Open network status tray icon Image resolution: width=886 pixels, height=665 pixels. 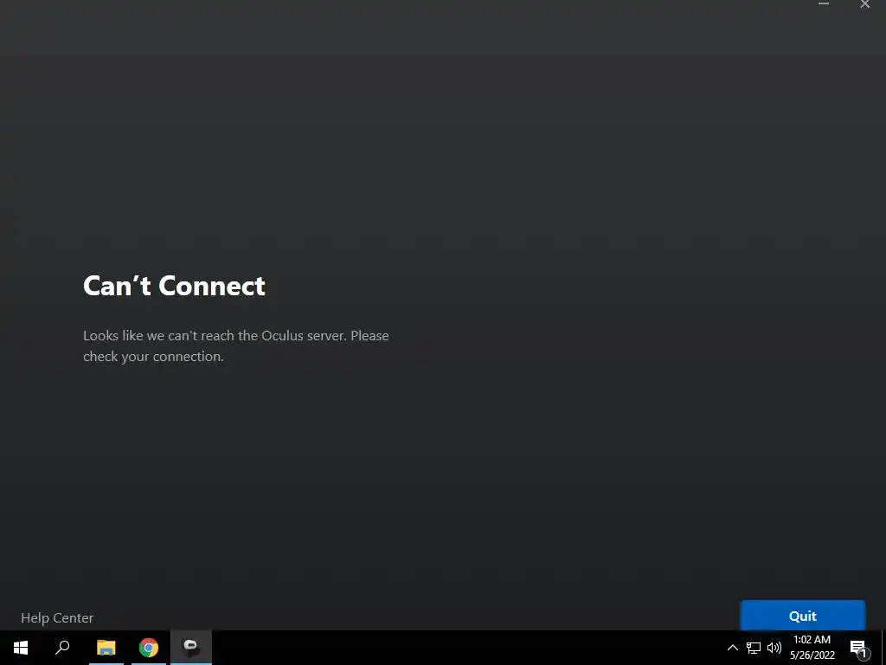754,648
